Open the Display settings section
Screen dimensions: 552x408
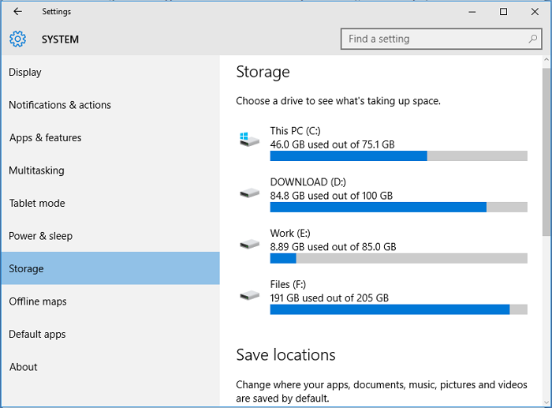tap(25, 73)
